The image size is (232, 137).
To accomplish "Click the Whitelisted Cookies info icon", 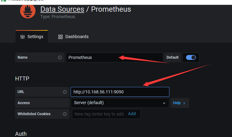I will tap(65, 114).
